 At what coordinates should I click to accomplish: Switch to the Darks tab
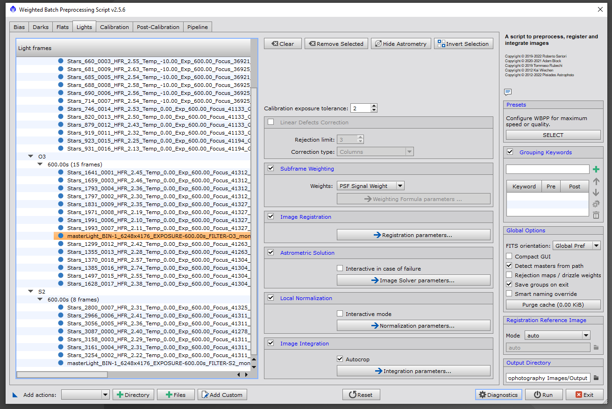pos(41,27)
